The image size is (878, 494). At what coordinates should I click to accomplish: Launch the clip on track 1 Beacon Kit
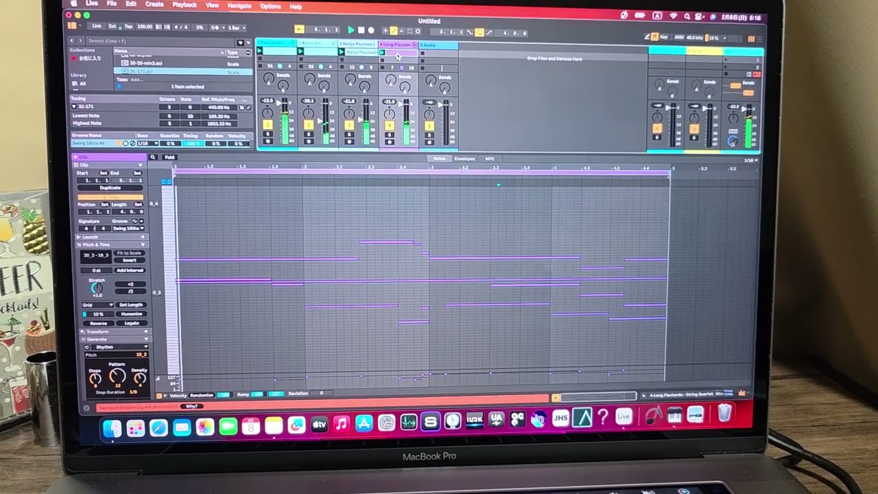260,51
